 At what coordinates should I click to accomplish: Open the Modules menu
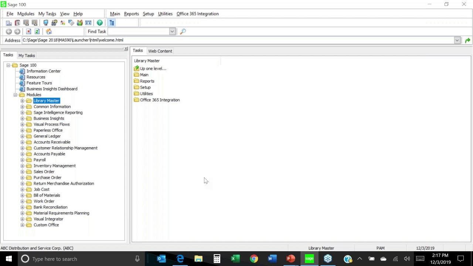(26, 14)
